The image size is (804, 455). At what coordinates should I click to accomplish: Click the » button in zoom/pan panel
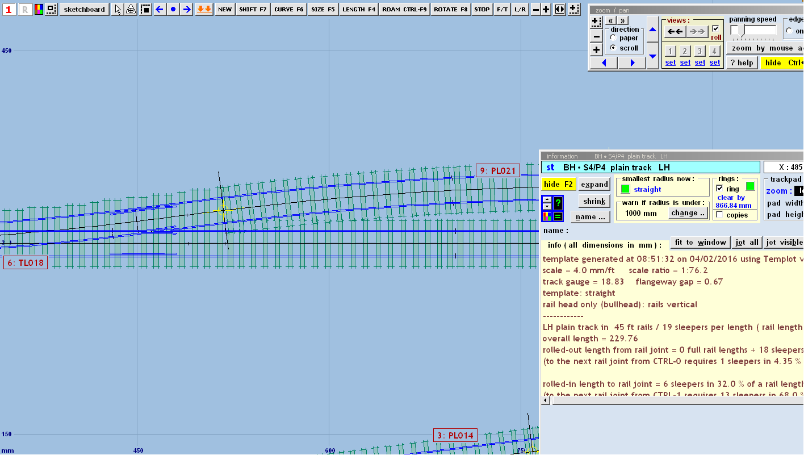pyautogui.click(x=623, y=20)
